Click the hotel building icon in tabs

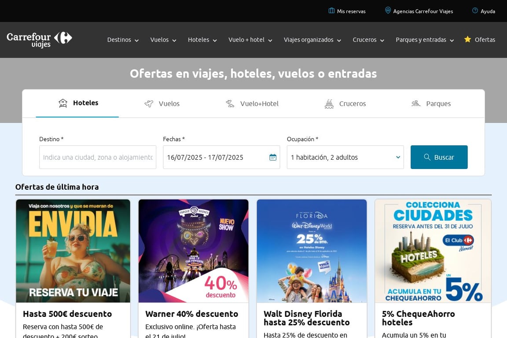click(63, 103)
